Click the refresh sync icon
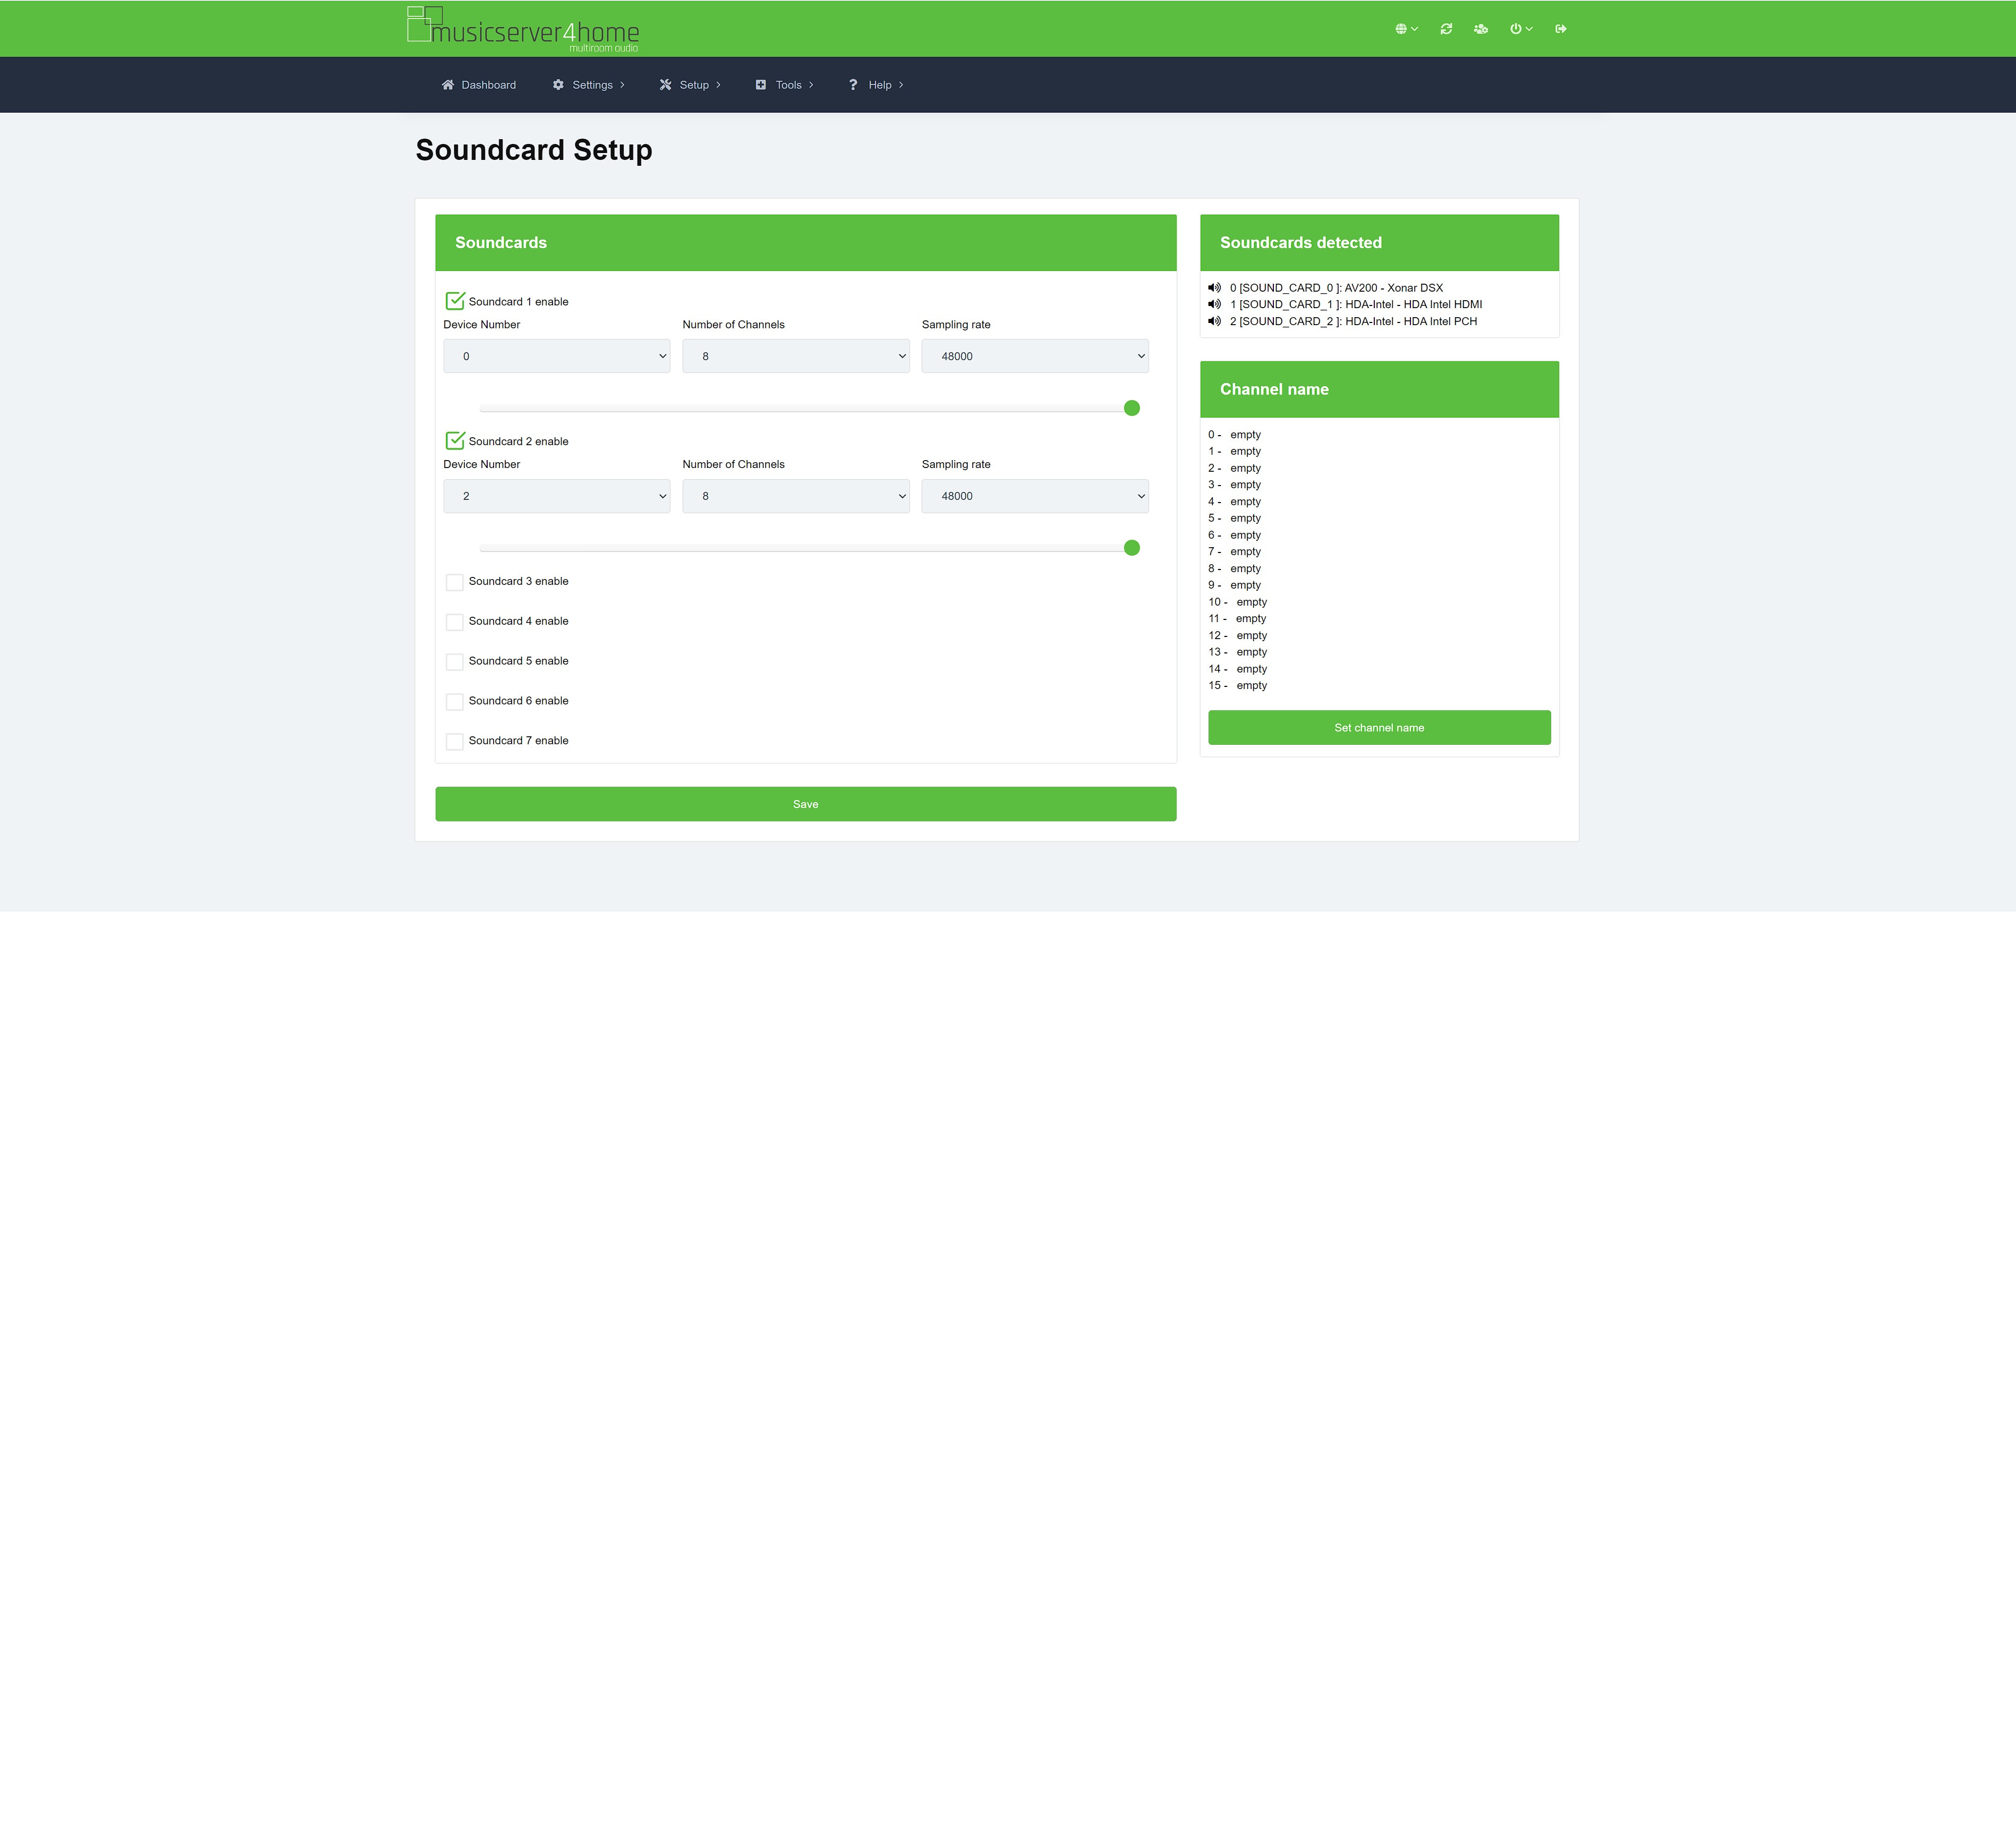 point(1446,29)
